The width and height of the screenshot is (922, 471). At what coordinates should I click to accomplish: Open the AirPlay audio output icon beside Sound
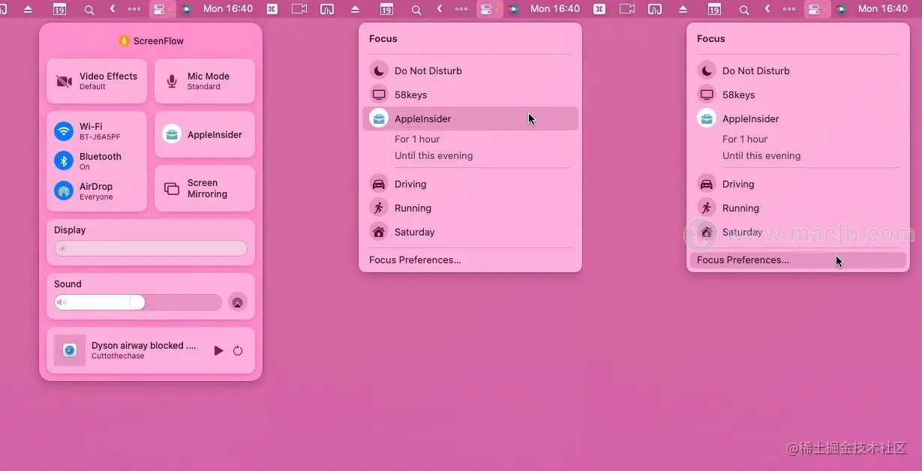[237, 302]
